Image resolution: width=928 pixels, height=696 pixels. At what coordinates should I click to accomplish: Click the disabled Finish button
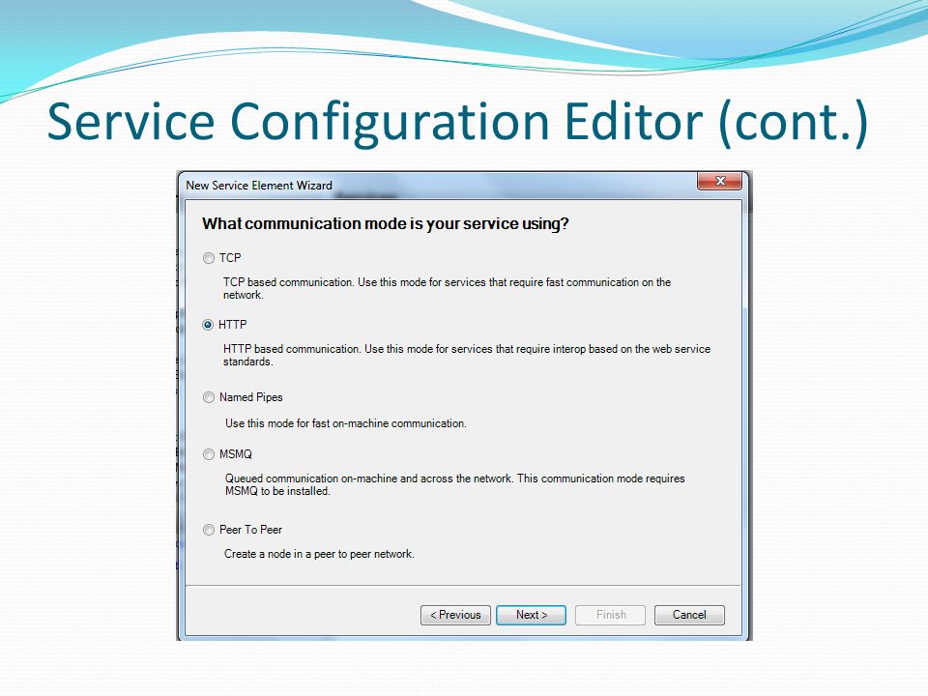610,615
